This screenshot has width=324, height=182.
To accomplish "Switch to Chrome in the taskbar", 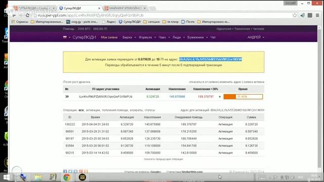I will (x=67, y=177).
